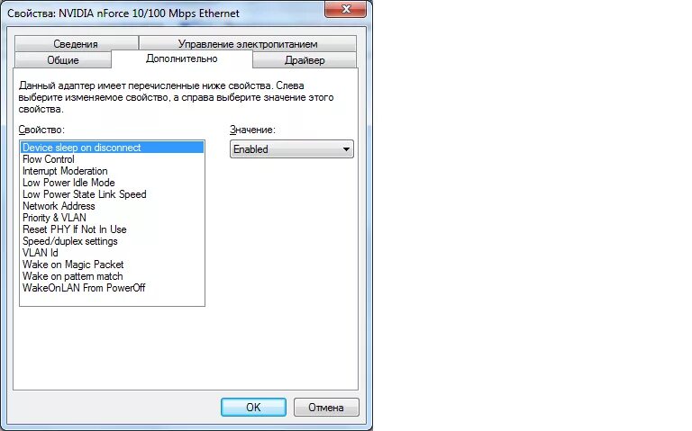Open the Драйвер tab

(305, 60)
